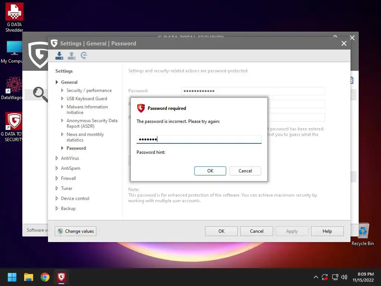Click OK in Settings window footer
381x286 pixels.
tap(221, 231)
